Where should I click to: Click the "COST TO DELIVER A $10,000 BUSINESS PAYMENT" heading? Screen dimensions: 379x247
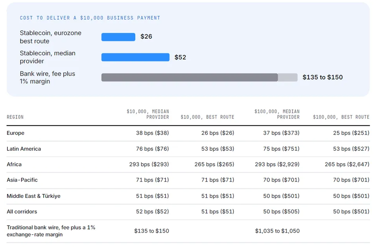pos(90,18)
